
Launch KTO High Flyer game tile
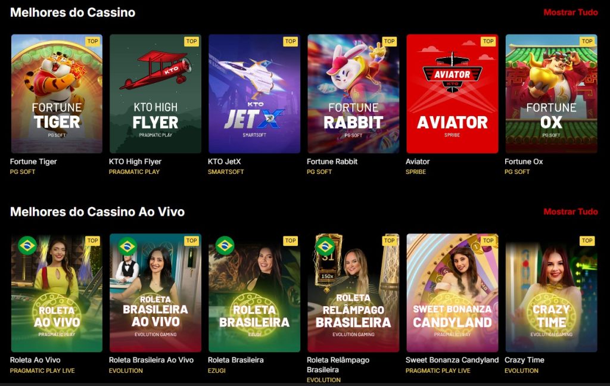pos(155,94)
